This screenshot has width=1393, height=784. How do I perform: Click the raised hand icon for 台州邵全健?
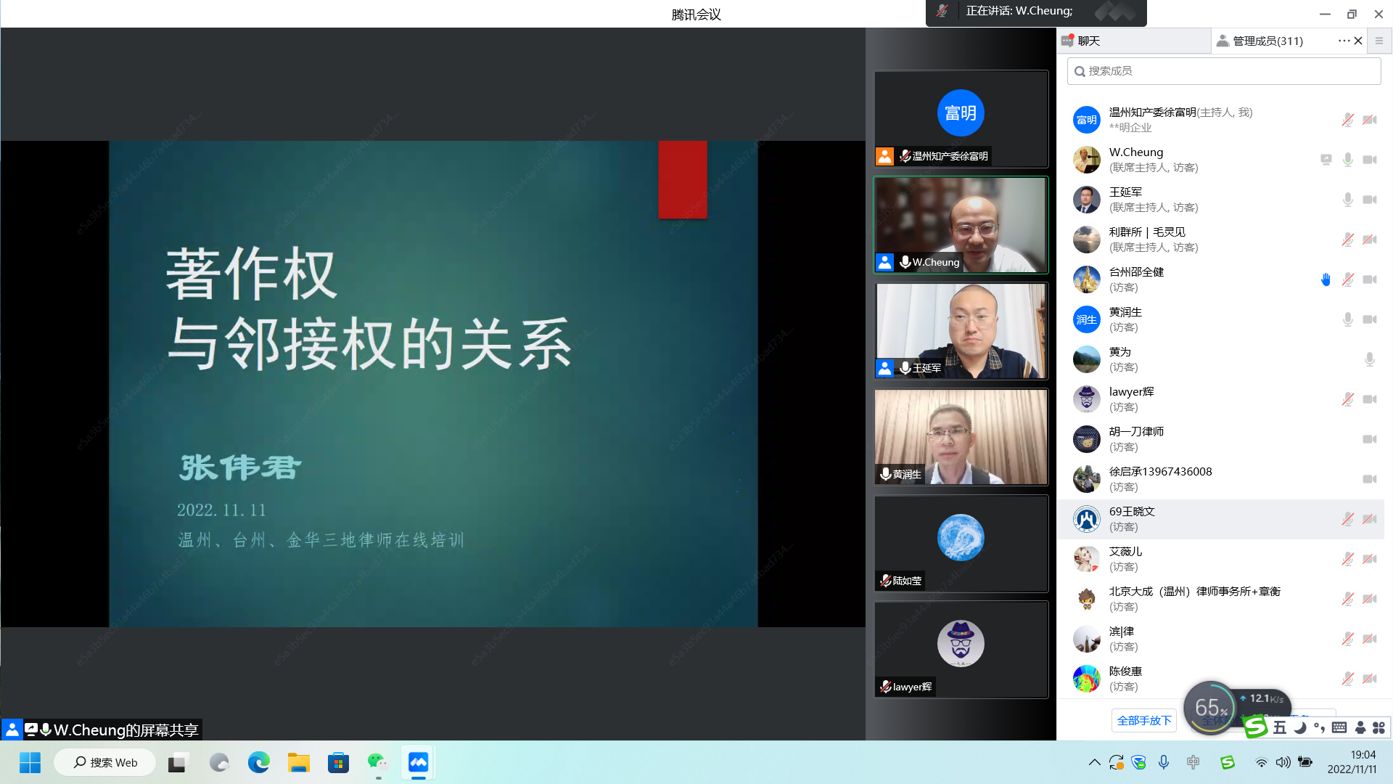coord(1326,279)
